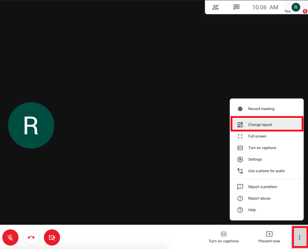
Task: Click the Use a phone for audio icon
Action: click(x=240, y=171)
